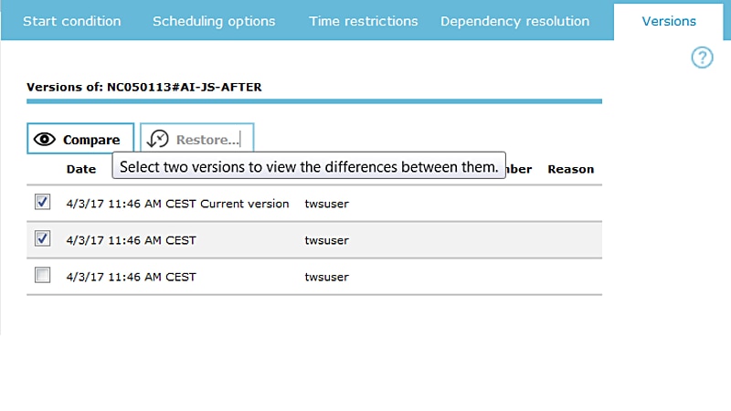Screen dimensions: 731x411
Task: Click twsuser in the second row
Action: pyautogui.click(x=326, y=240)
